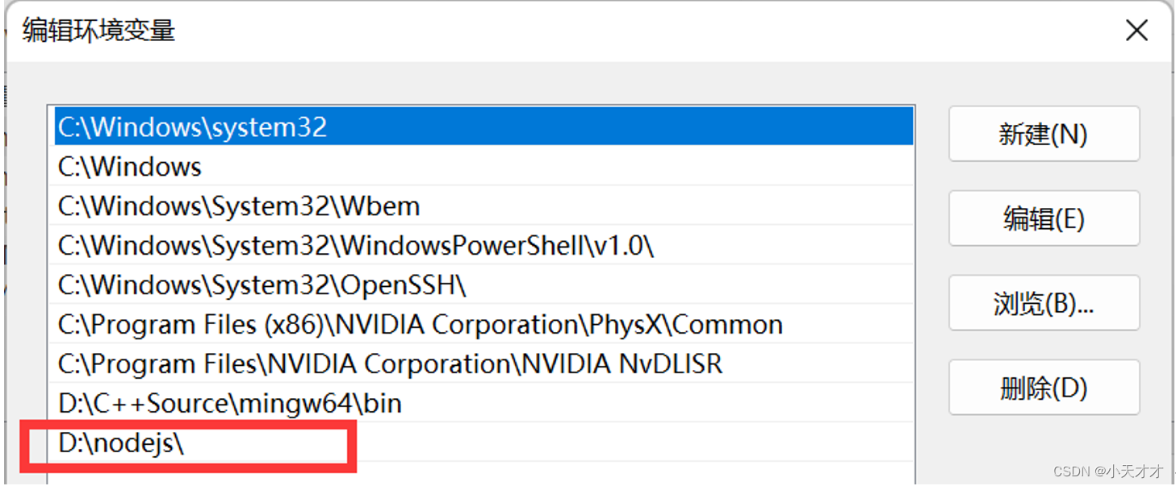Click the 编辑环境变量 dialog title text

(x=98, y=31)
